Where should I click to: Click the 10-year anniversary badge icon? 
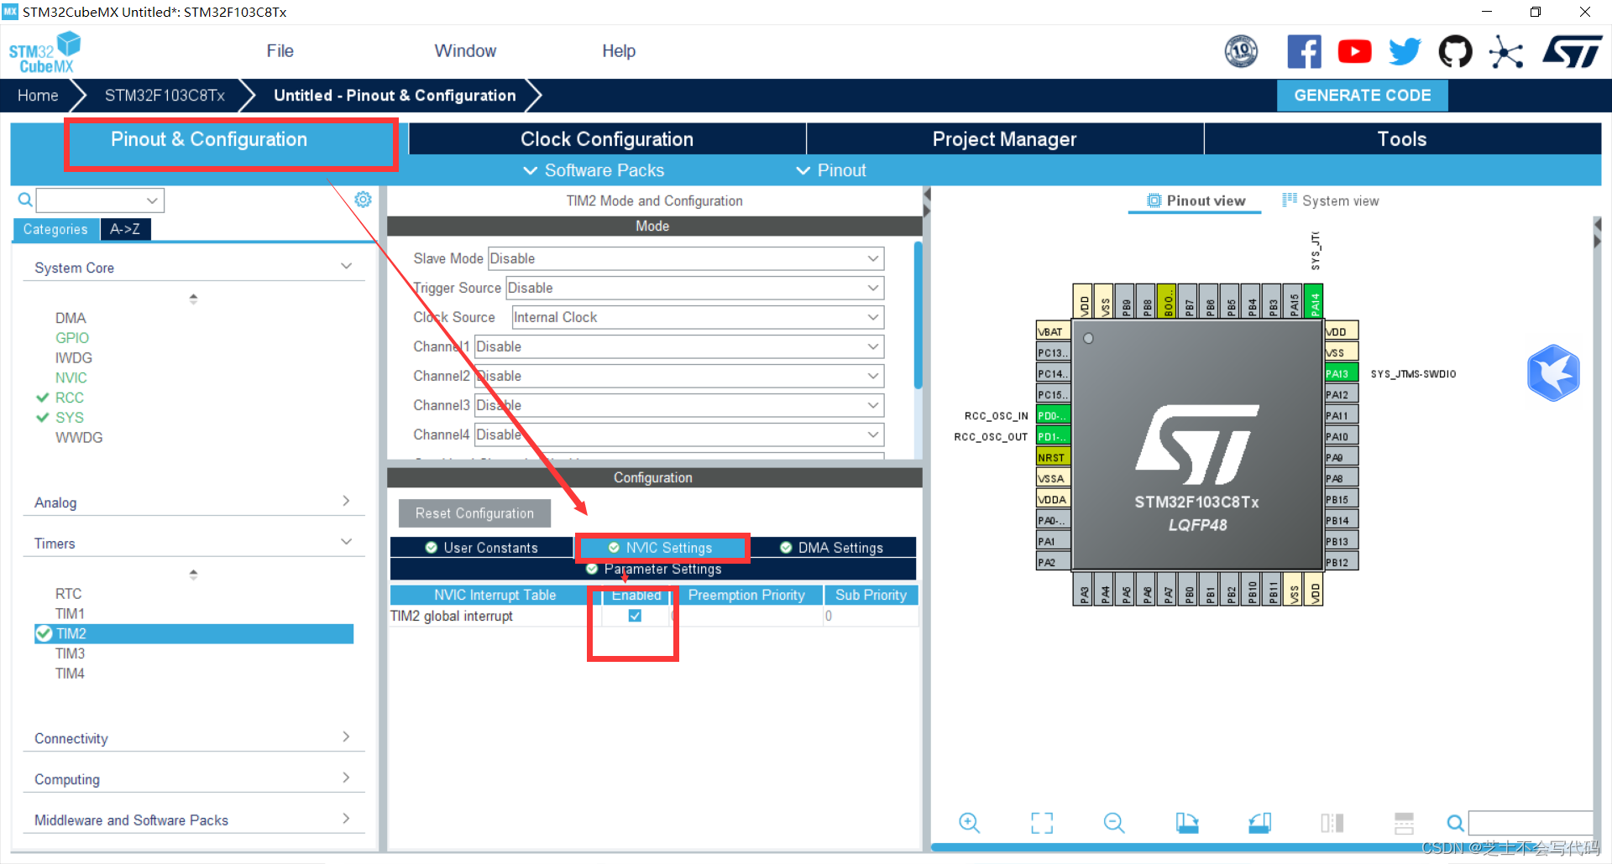1241,52
